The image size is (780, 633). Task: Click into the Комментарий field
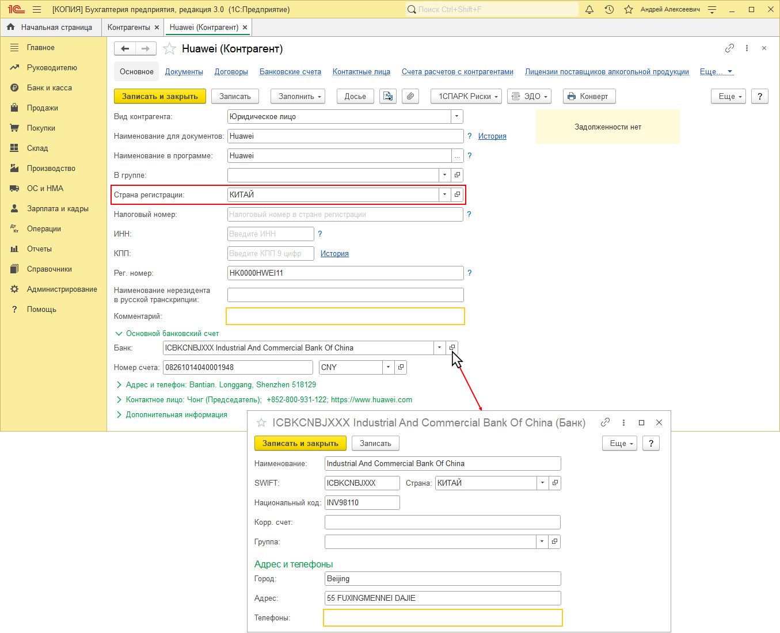[x=345, y=316]
